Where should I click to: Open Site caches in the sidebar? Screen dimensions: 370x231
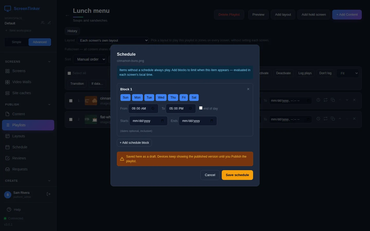pos(28,93)
